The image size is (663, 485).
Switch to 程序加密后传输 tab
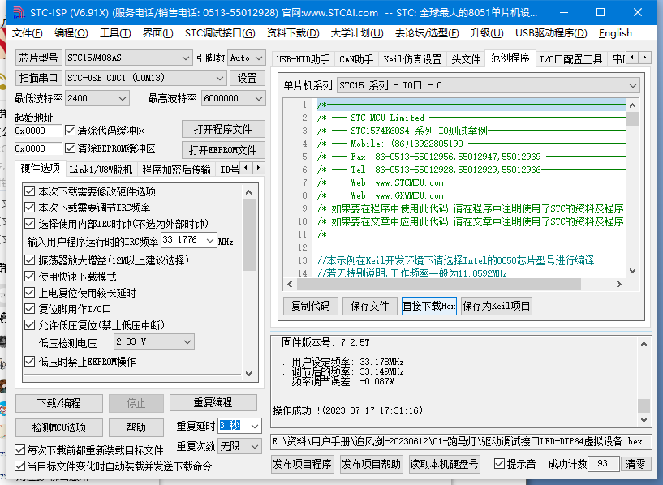(x=176, y=170)
